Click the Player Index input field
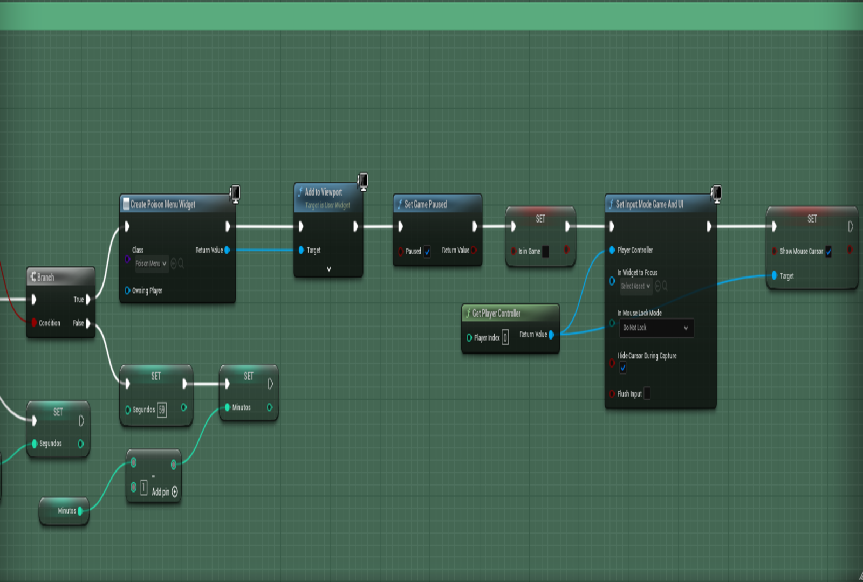This screenshot has width=863, height=582. click(x=505, y=338)
